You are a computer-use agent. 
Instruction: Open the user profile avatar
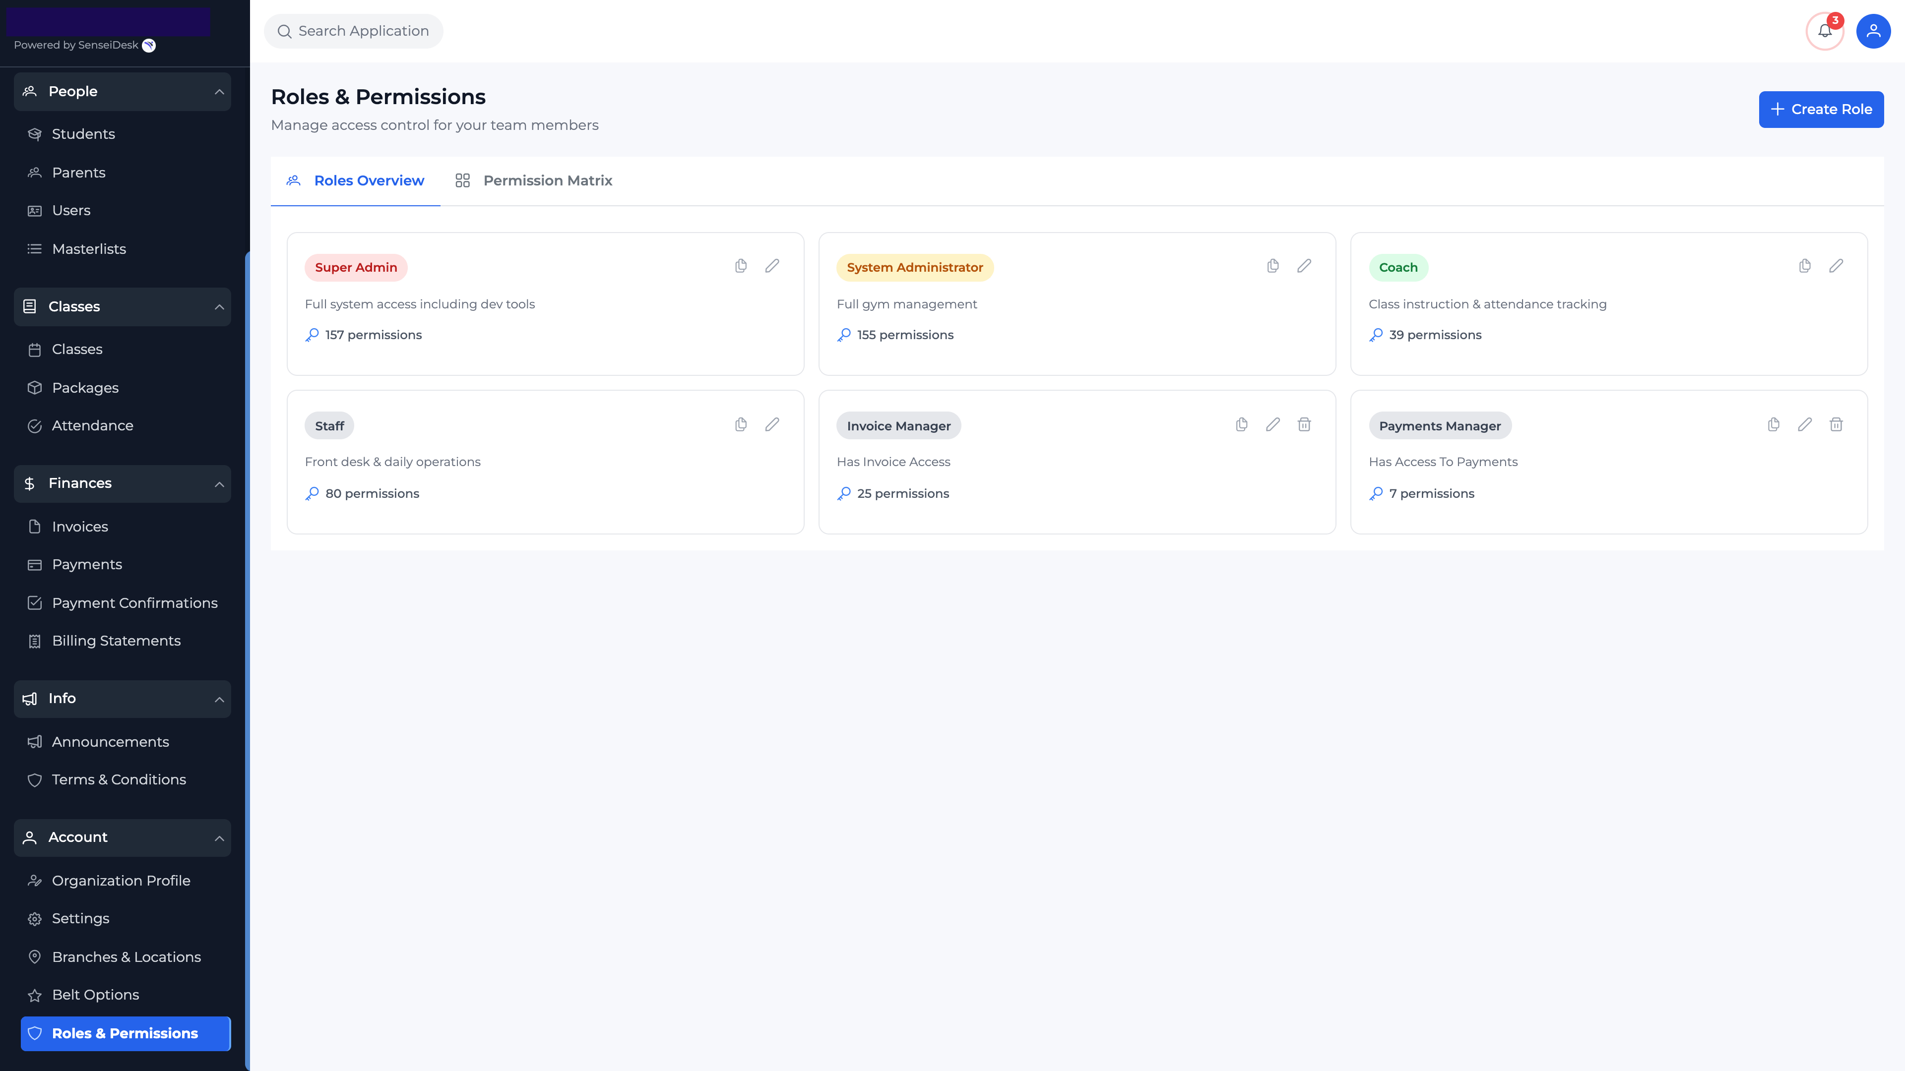1873,31
